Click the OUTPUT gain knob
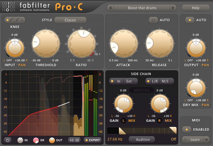This screenshot has height=146, width=213. click(x=196, y=48)
